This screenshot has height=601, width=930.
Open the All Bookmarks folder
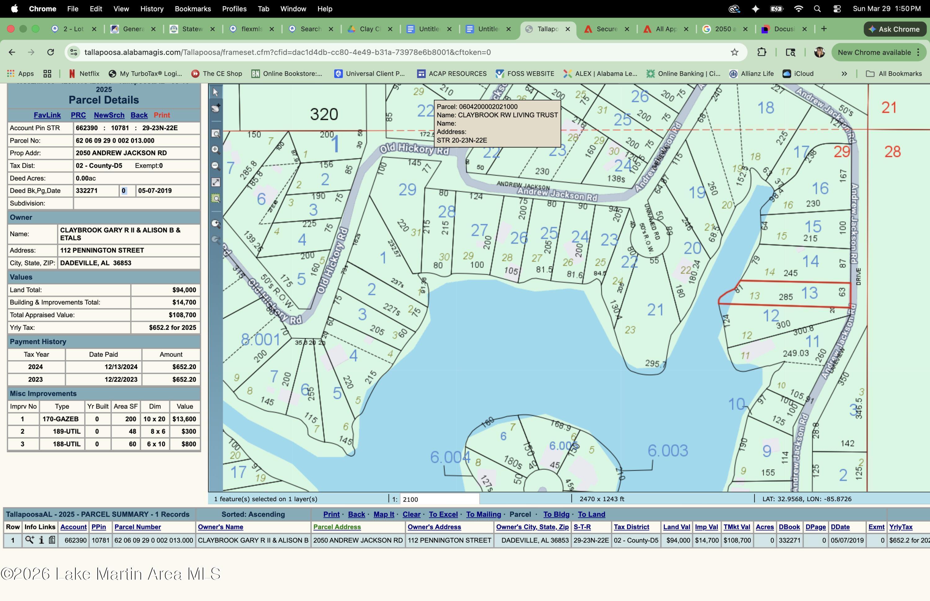(894, 74)
